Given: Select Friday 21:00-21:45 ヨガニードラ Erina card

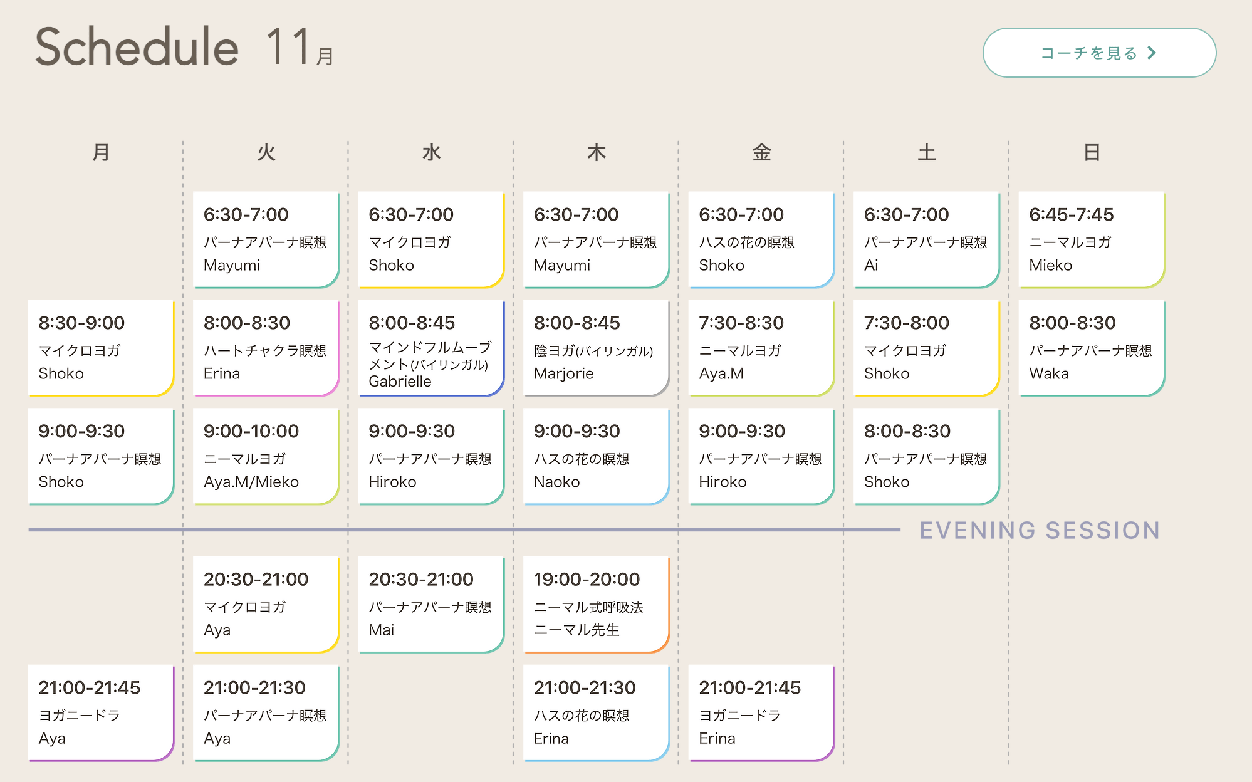Looking at the screenshot, I should click(761, 713).
